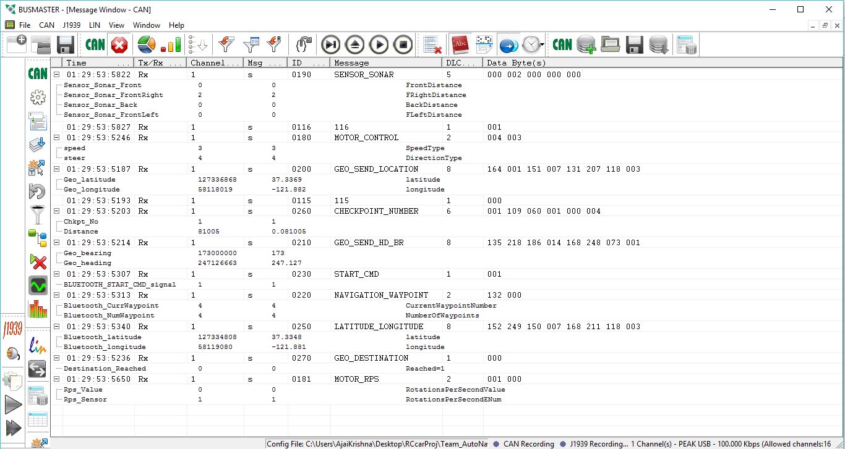Open the dropdown arrow beside the clock icon
The height and width of the screenshot is (449, 845).
point(543,44)
